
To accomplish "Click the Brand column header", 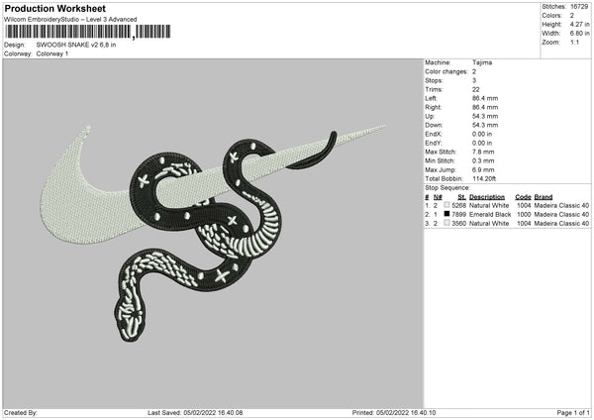I will (x=544, y=197).
